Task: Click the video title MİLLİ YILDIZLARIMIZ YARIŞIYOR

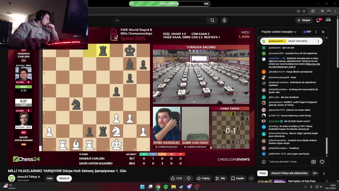Action: pyautogui.click(x=67, y=171)
